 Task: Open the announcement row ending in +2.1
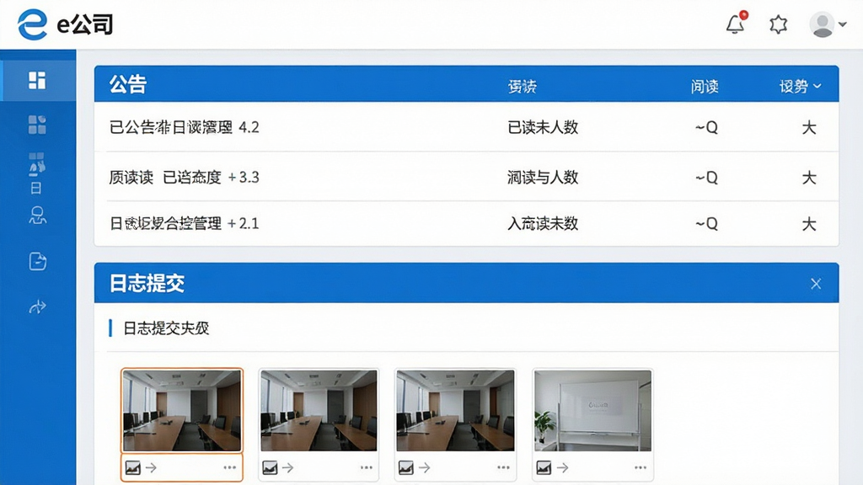[x=466, y=223]
